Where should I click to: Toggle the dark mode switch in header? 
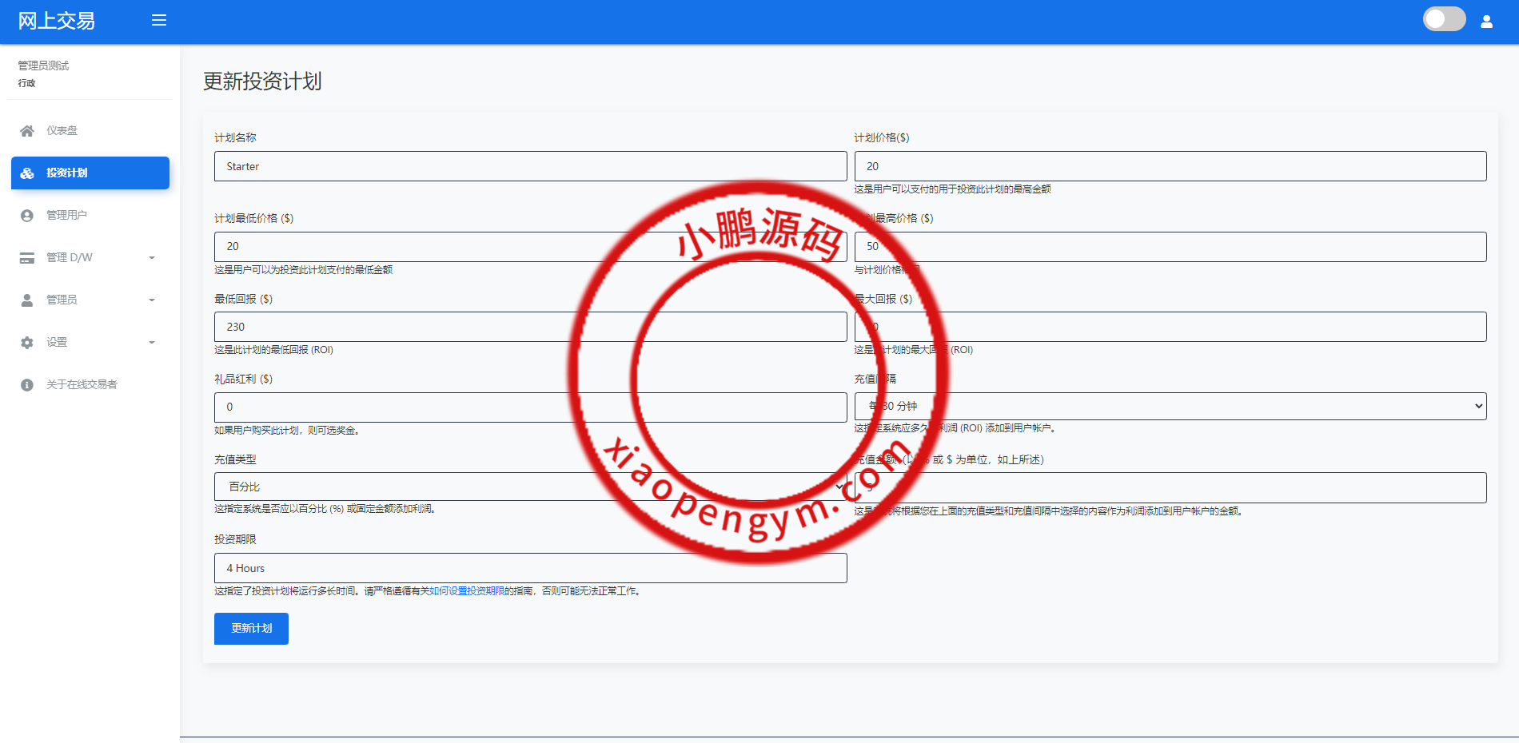coord(1444,19)
